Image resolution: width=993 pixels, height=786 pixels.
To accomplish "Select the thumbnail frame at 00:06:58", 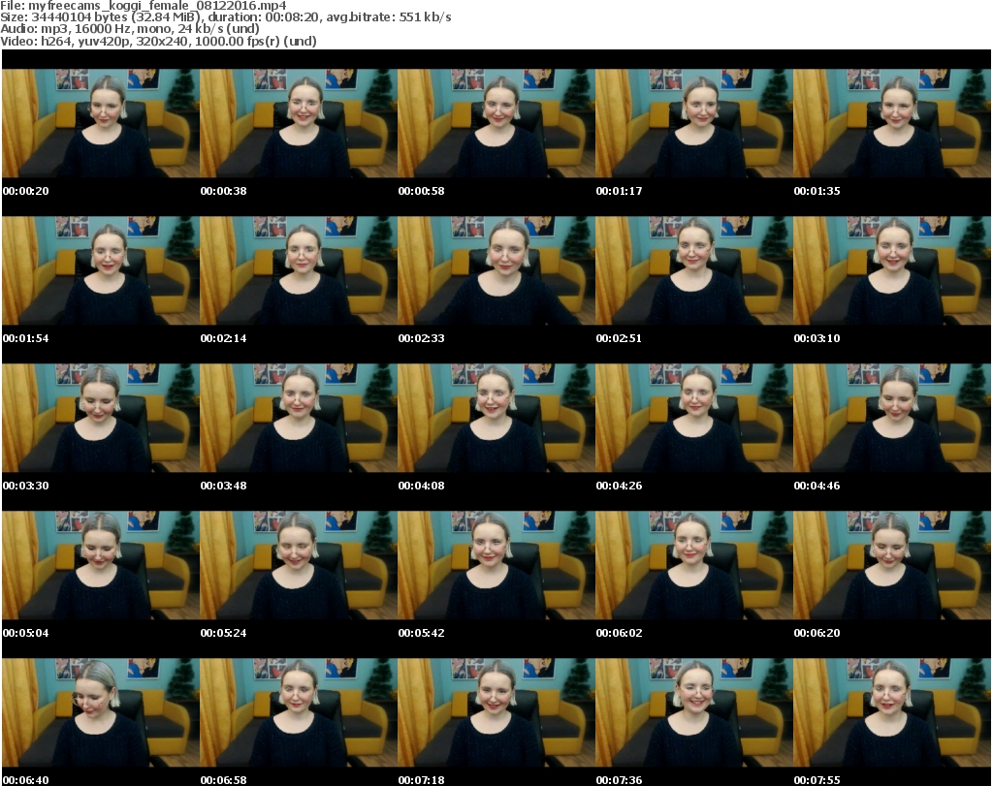I will (299, 713).
